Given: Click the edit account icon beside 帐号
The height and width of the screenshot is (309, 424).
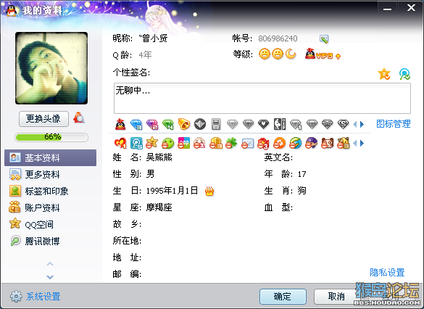Looking at the screenshot, I should tap(324, 39).
